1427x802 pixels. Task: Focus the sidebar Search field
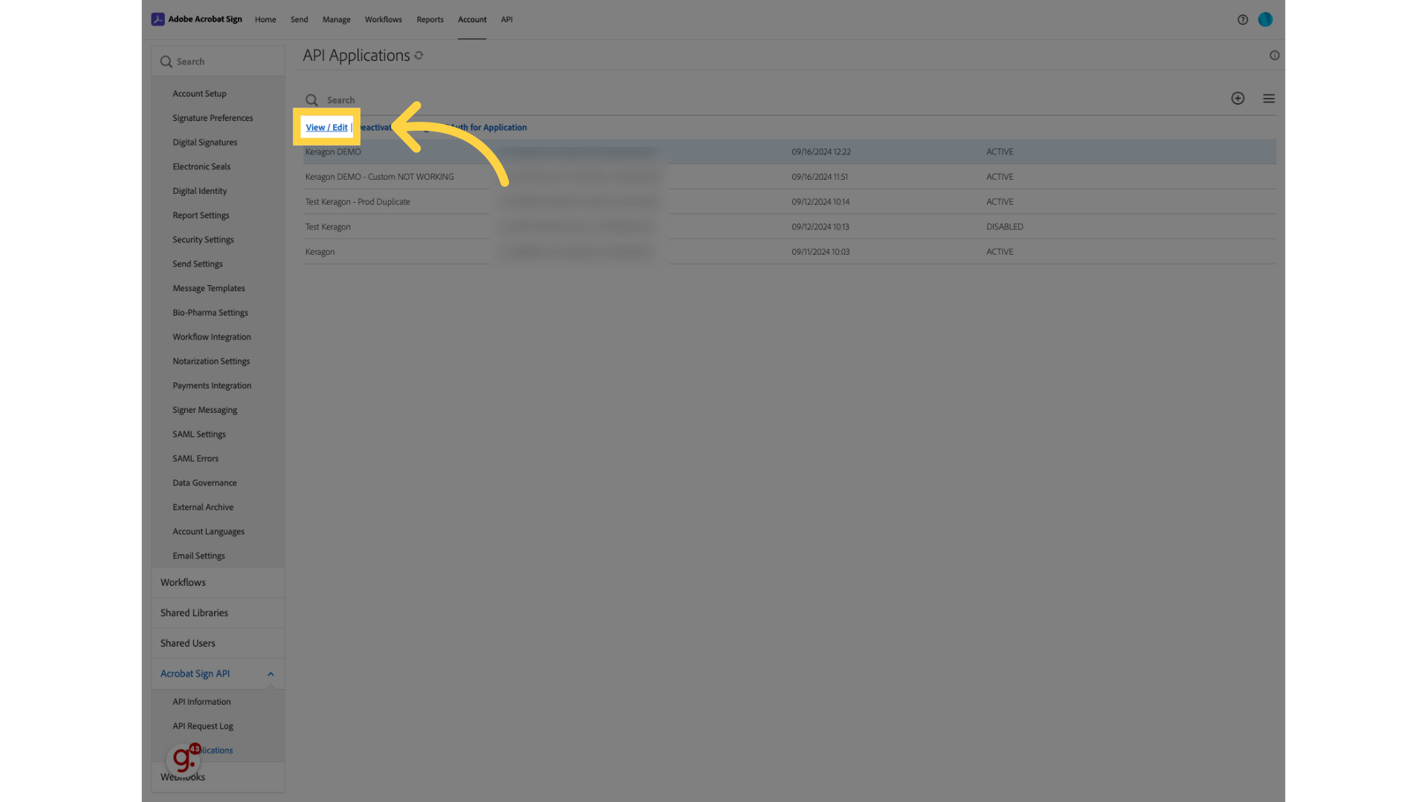click(218, 62)
